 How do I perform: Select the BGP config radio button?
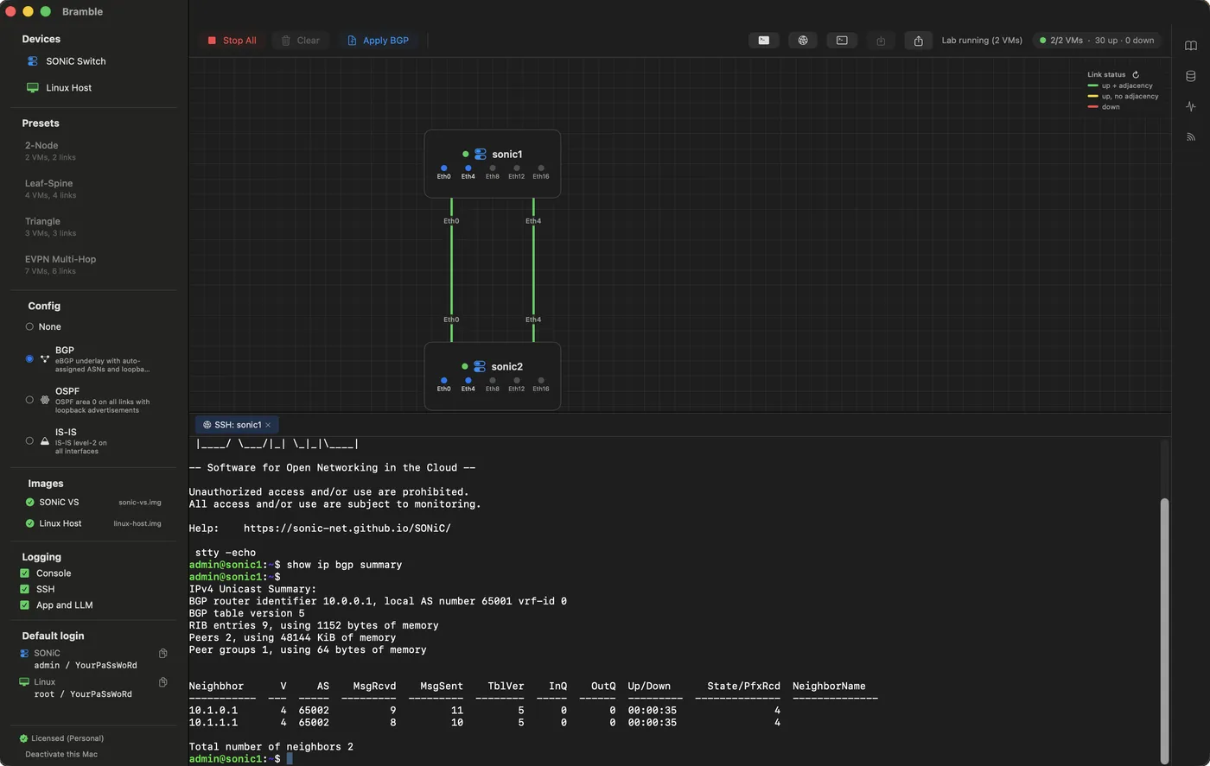[x=29, y=359]
